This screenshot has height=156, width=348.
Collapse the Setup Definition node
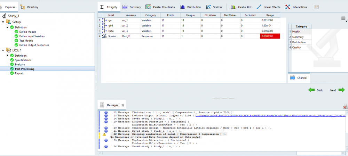[x=7, y=27]
